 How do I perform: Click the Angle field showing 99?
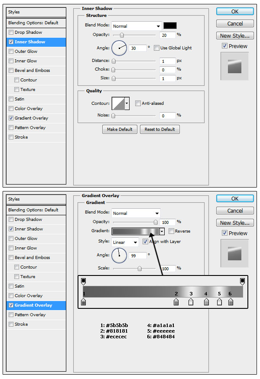(x=138, y=256)
